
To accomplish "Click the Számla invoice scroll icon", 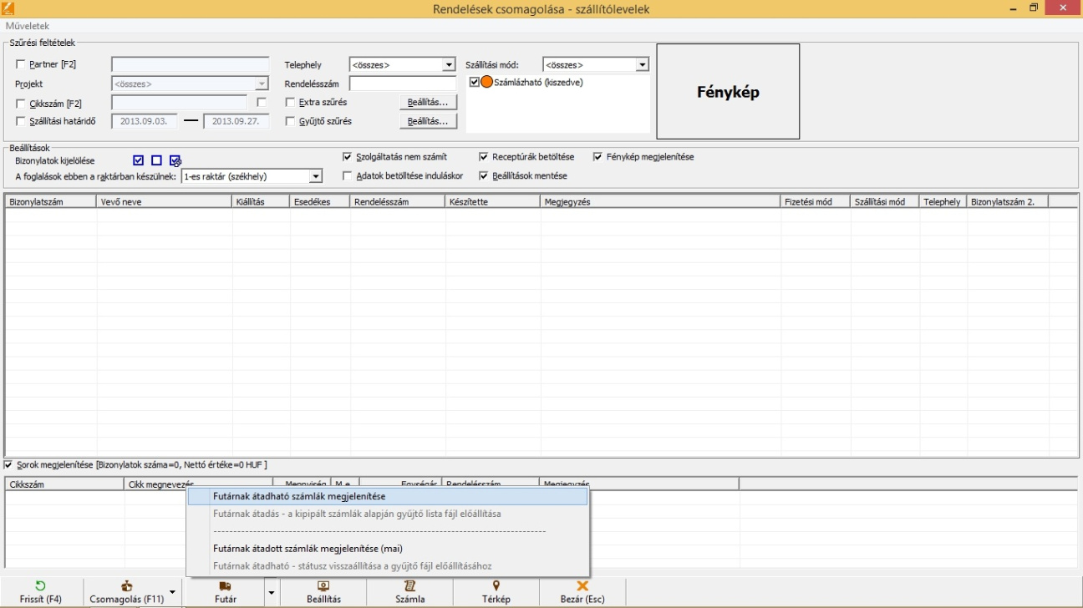I will (x=409, y=586).
